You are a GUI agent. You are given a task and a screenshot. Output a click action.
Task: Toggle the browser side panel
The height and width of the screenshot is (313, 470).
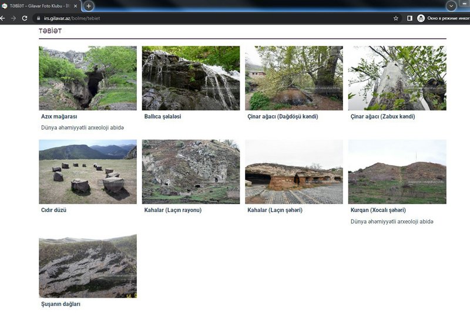[409, 18]
